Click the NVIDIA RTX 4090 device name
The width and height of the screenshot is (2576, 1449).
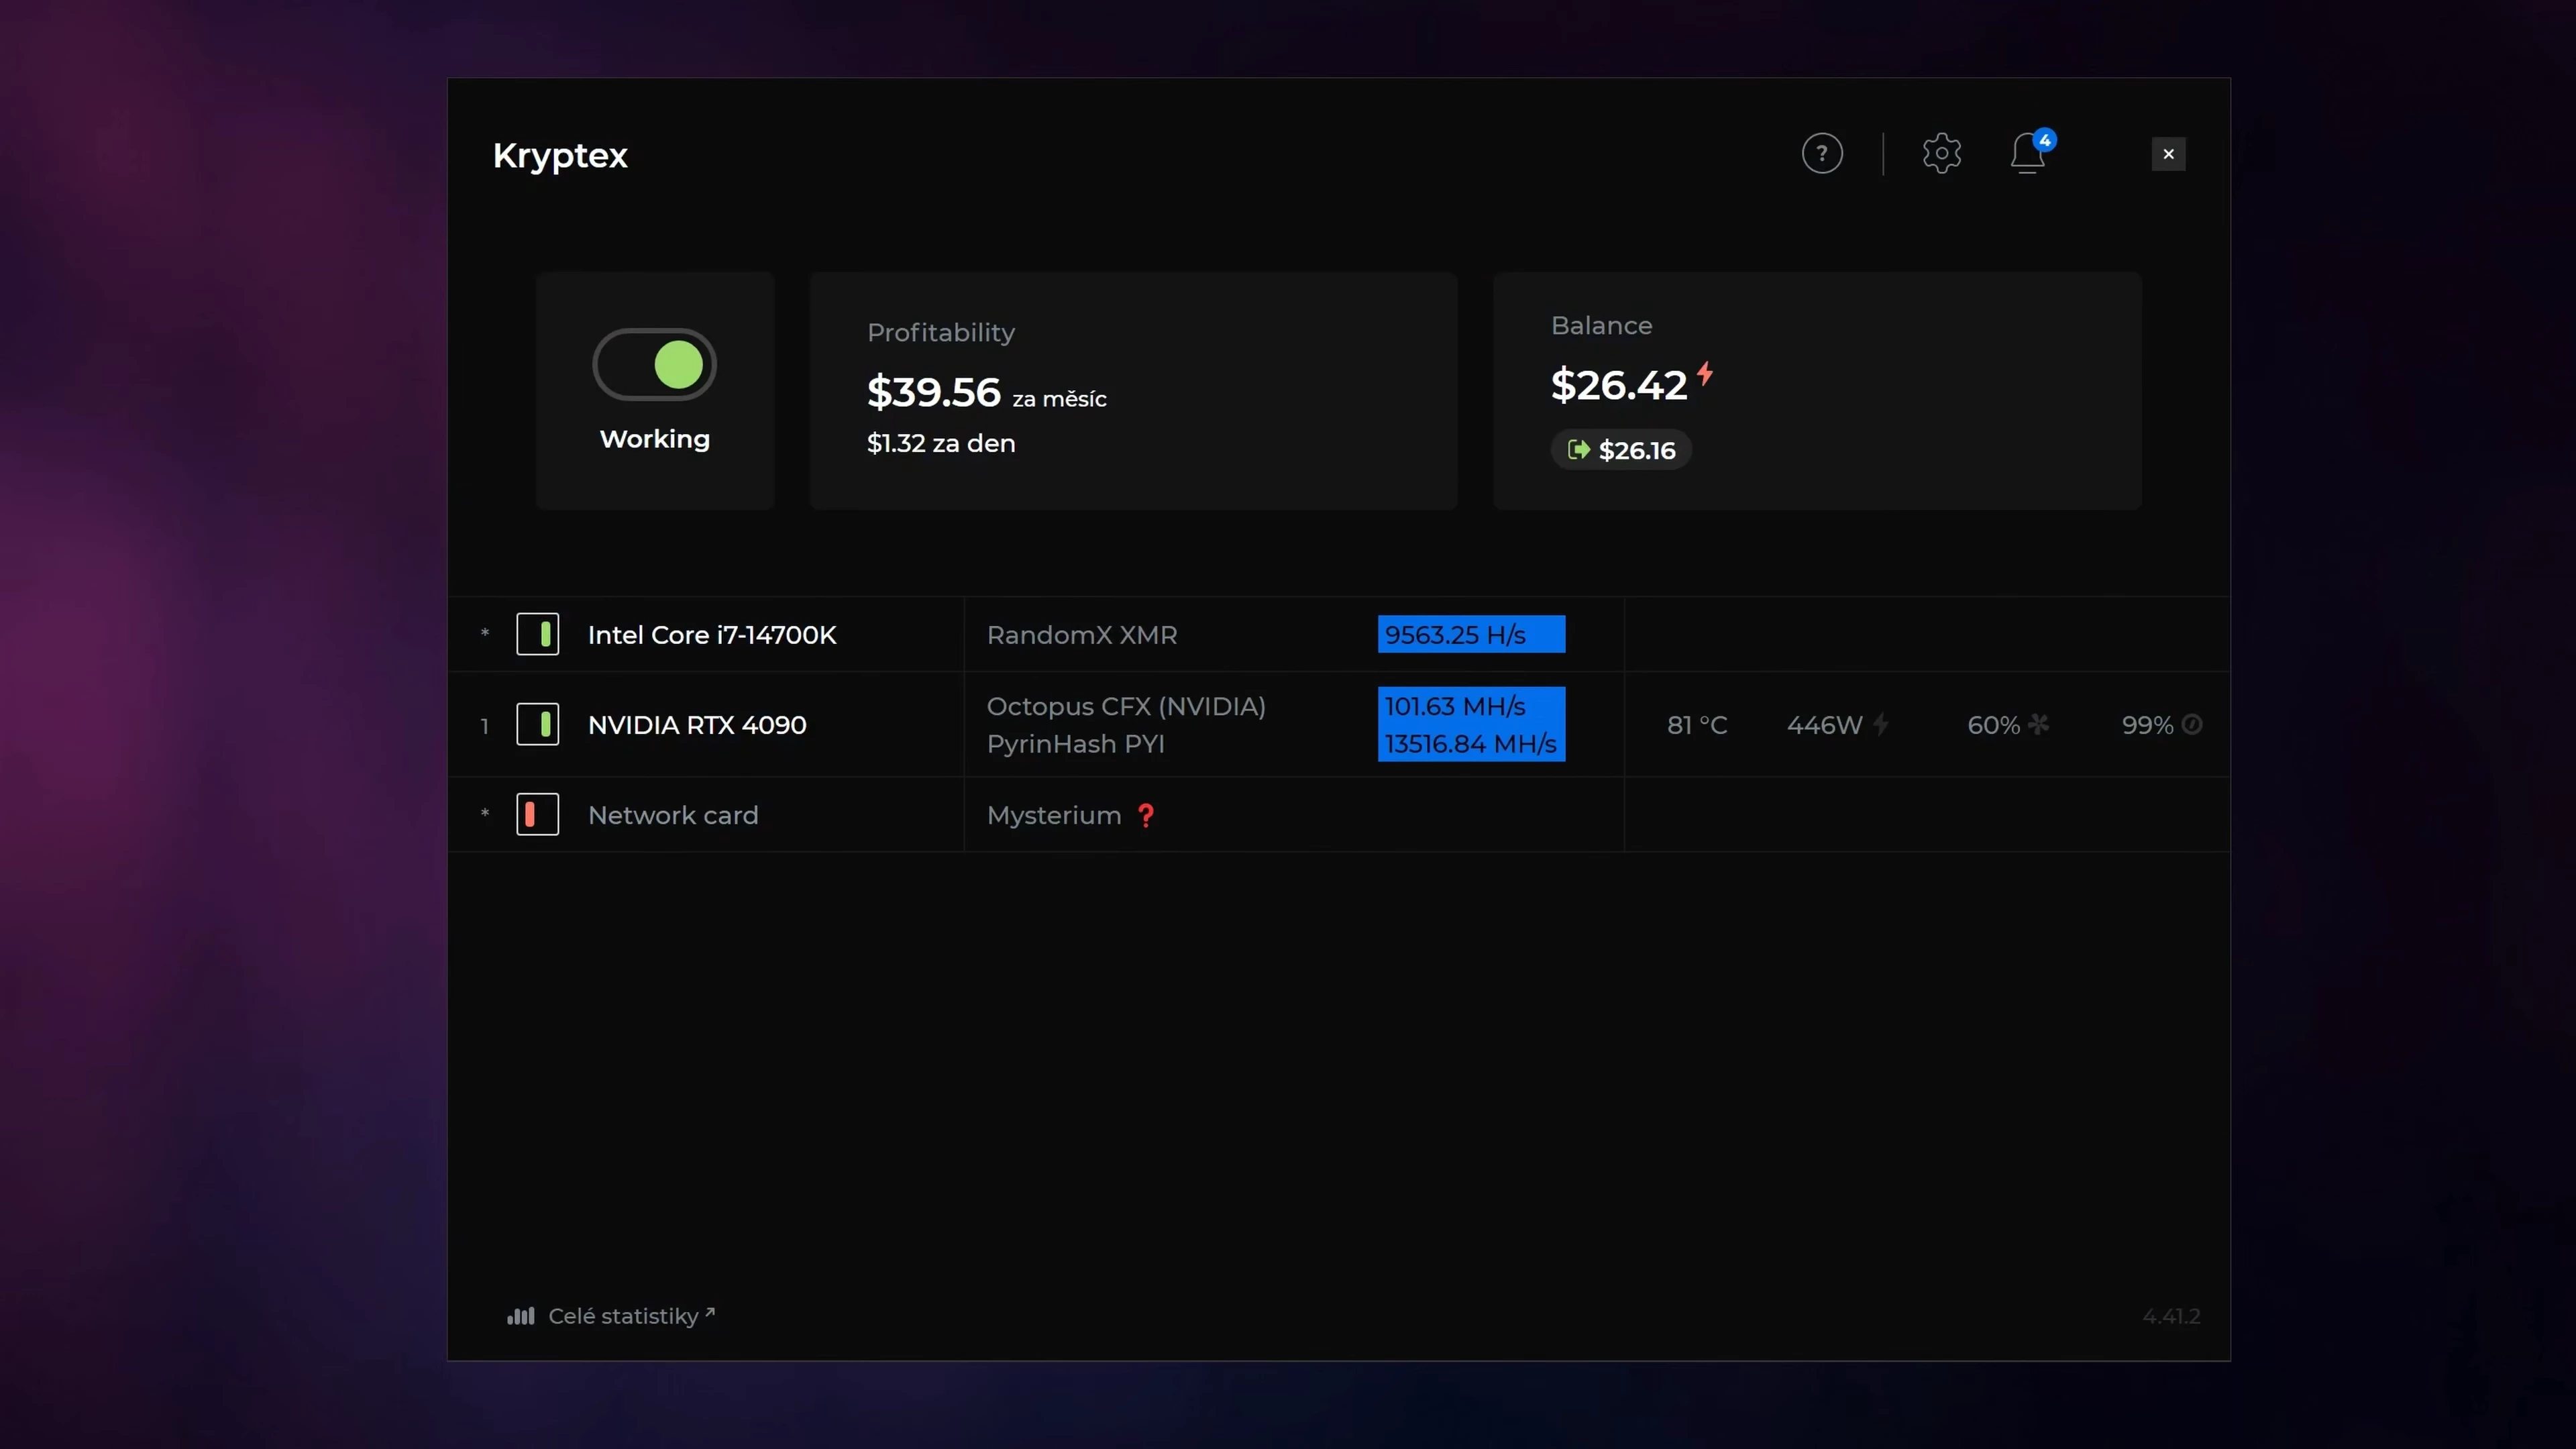[697, 725]
